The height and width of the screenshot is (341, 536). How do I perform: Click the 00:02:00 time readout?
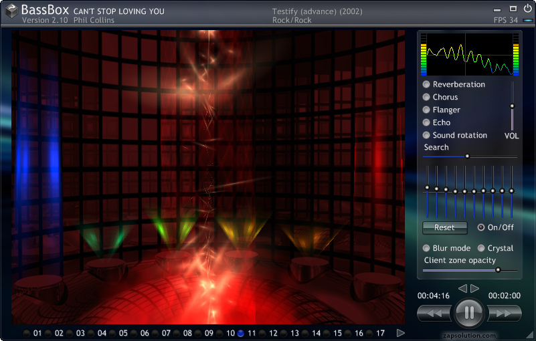[505, 296]
